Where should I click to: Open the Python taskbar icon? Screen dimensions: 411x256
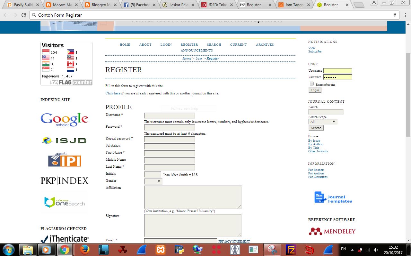point(179,249)
